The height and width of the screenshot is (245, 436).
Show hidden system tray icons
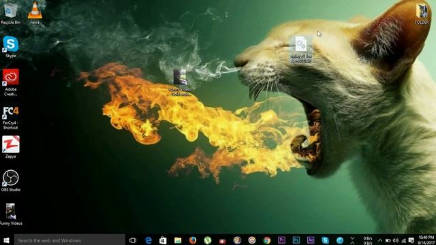pyautogui.click(x=380, y=240)
